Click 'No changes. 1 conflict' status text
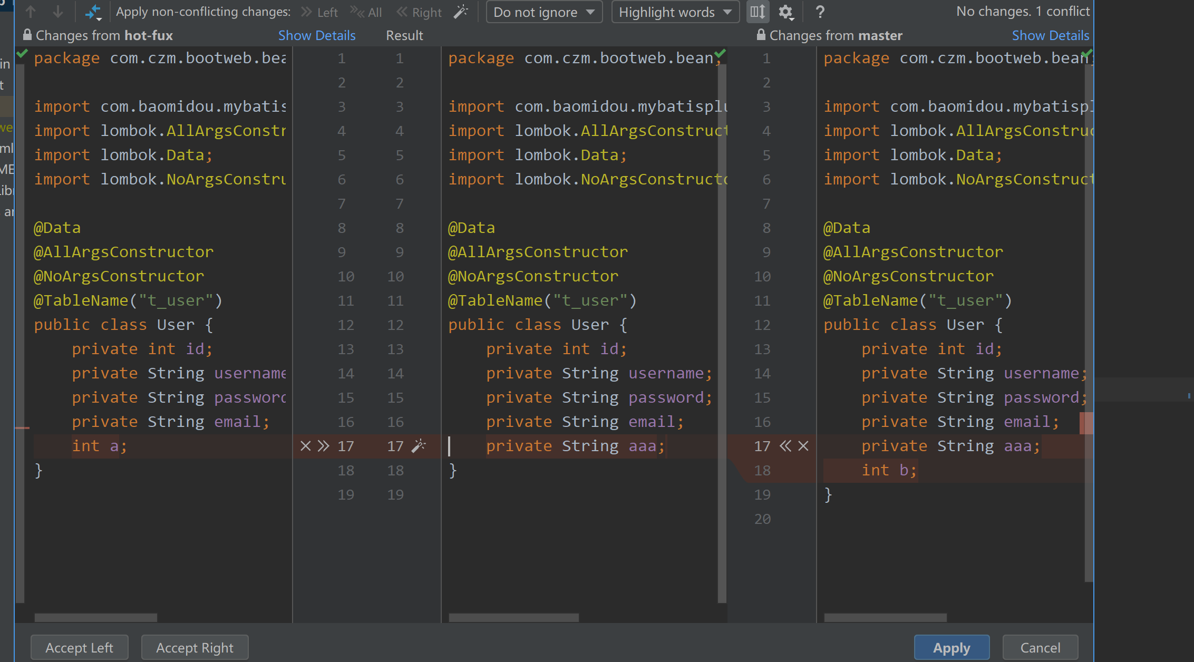 [1023, 12]
